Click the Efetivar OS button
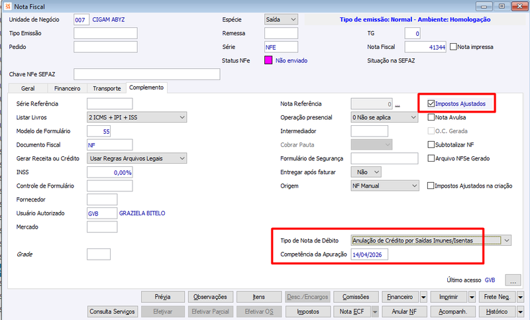The width and height of the screenshot is (530, 320). coord(259,311)
